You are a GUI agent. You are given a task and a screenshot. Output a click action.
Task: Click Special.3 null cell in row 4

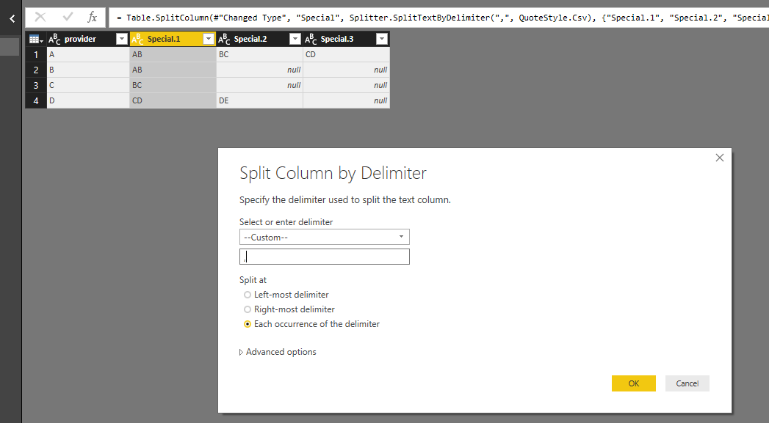(346, 100)
